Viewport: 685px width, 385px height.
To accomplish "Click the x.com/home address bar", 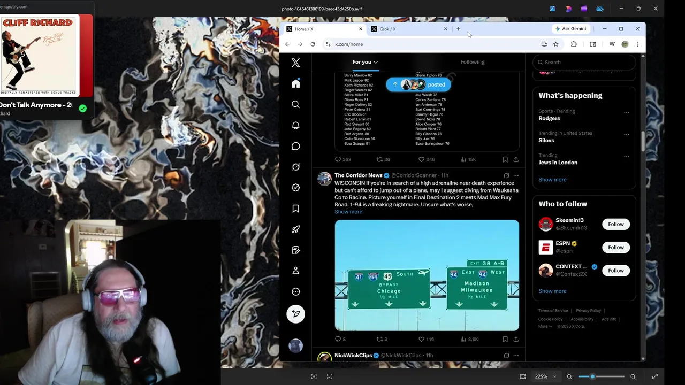I will click(431, 44).
